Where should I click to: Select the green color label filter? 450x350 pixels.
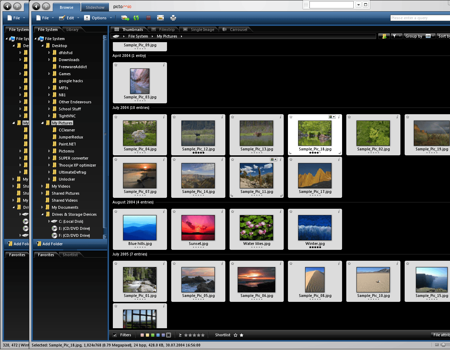pyautogui.click(x=153, y=335)
